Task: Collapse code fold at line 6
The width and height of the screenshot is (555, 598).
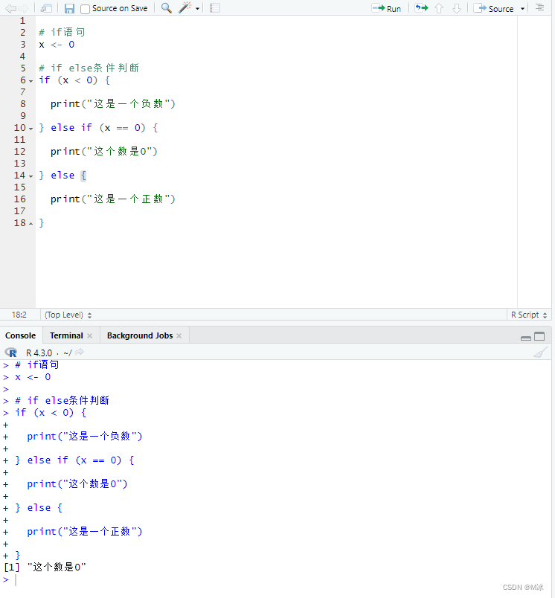Action: pyautogui.click(x=31, y=81)
